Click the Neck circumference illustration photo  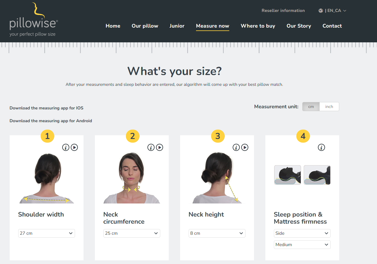(132, 178)
